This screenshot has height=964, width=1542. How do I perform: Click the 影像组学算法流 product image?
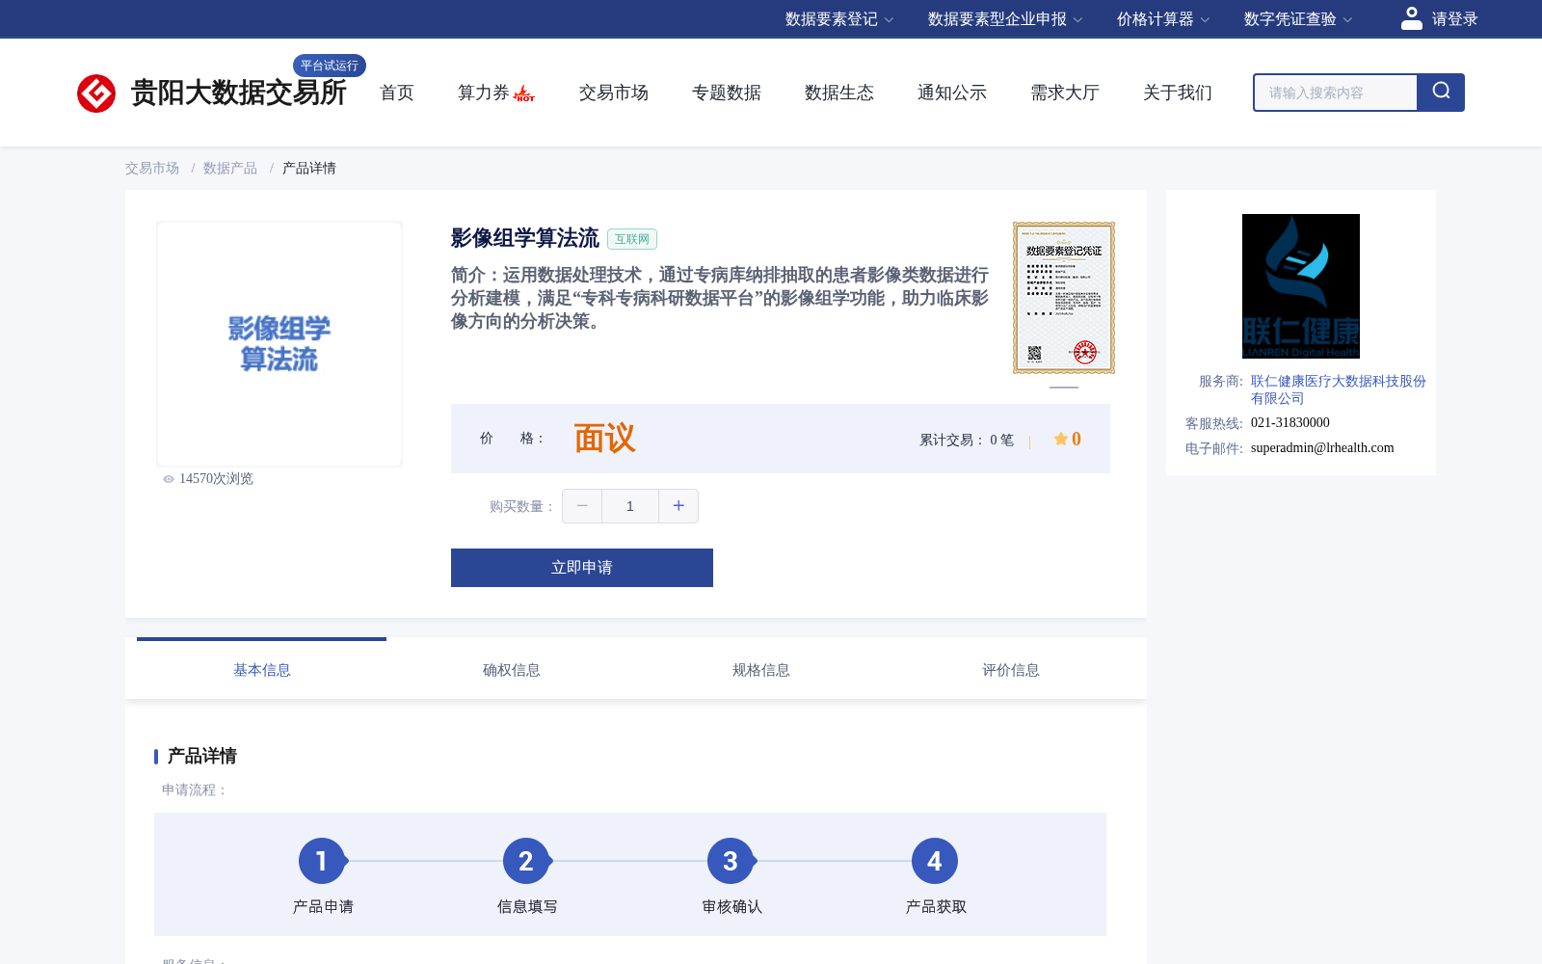pos(279,344)
